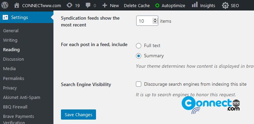Click the Settings sliders icon in sidebar
Screen dimensions: 254x124
pos(5,17)
